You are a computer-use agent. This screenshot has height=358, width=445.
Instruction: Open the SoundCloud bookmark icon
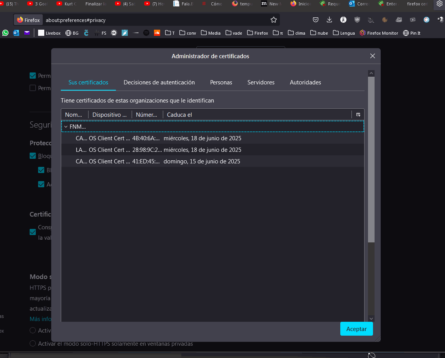click(x=157, y=33)
